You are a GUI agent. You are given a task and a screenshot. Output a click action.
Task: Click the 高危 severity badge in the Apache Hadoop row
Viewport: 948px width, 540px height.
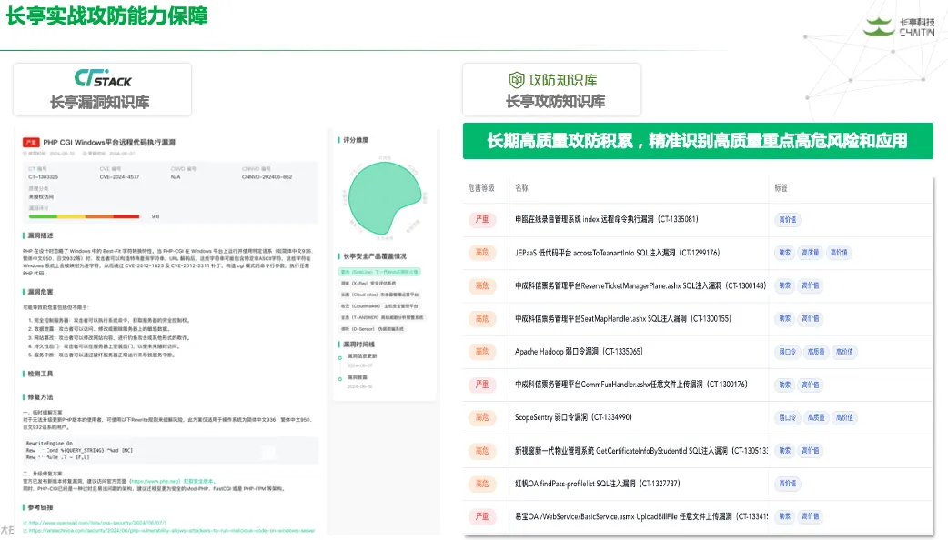481,352
